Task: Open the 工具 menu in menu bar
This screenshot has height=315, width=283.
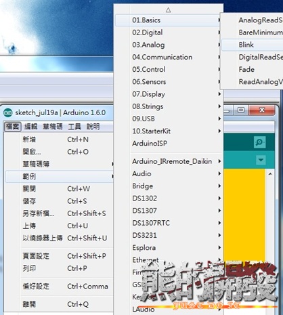Action: [74, 127]
